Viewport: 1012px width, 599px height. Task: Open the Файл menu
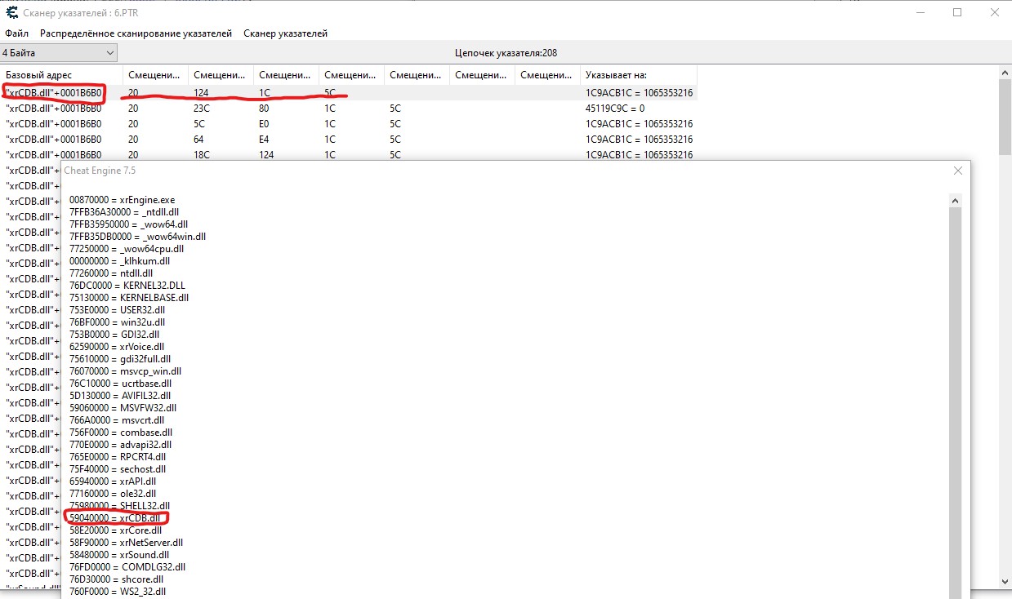17,33
